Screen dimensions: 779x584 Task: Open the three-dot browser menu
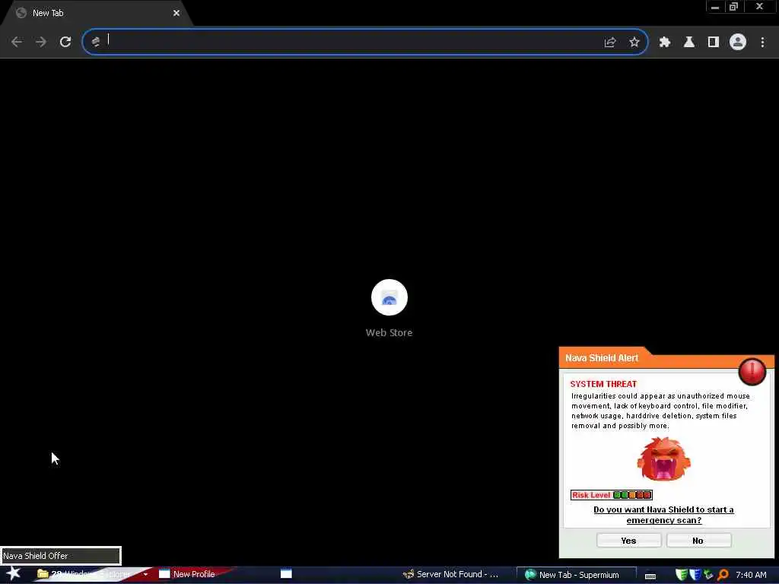[x=762, y=43]
